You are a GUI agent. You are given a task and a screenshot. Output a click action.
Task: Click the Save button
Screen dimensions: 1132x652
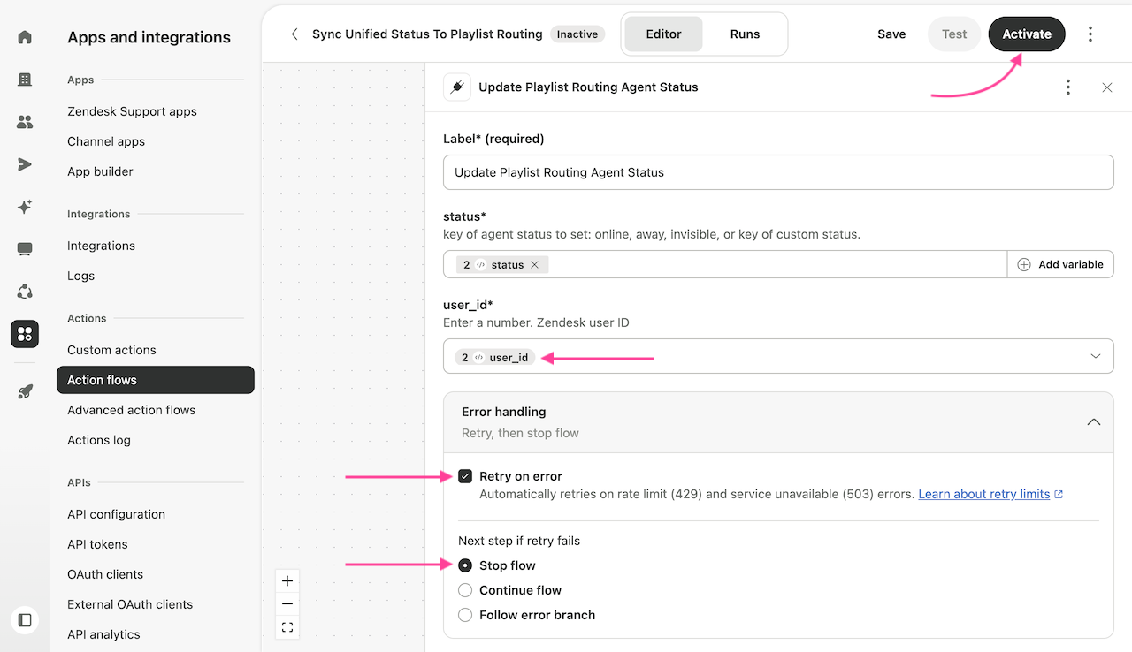tap(891, 34)
